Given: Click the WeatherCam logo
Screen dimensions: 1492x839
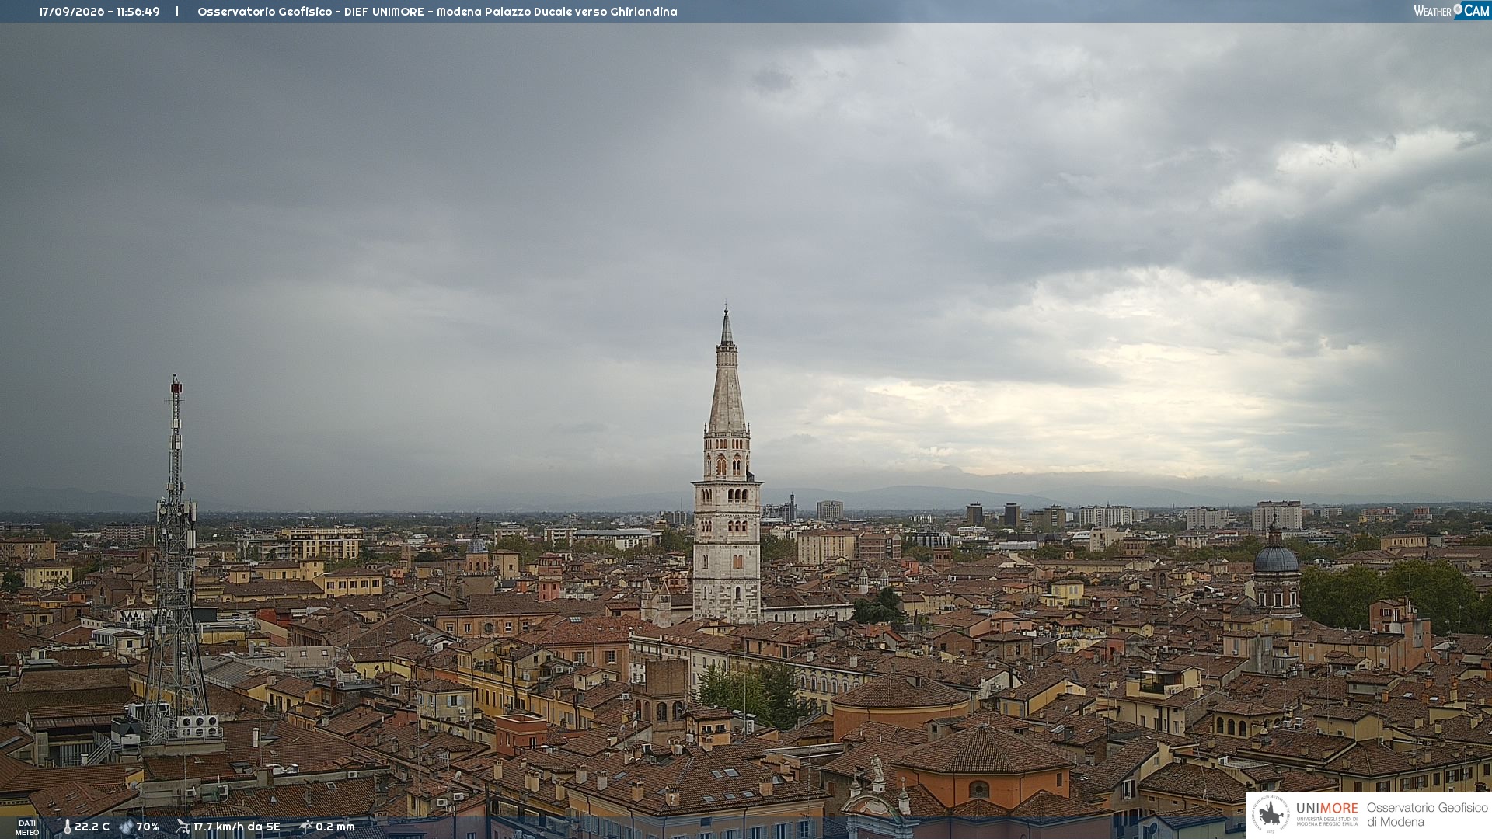Looking at the screenshot, I should coord(1452,11).
